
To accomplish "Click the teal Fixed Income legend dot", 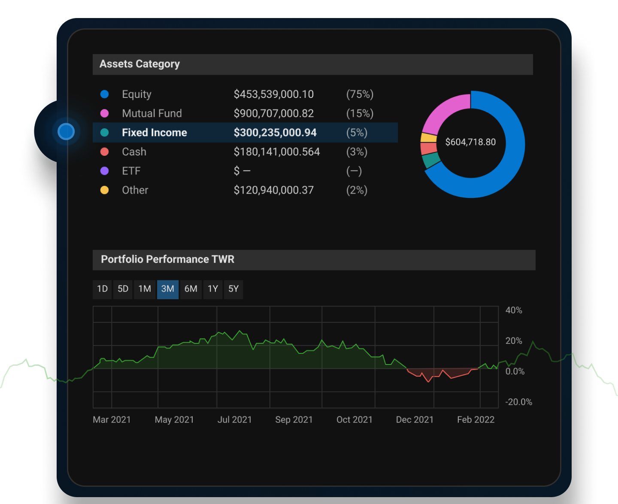I will coord(104,133).
